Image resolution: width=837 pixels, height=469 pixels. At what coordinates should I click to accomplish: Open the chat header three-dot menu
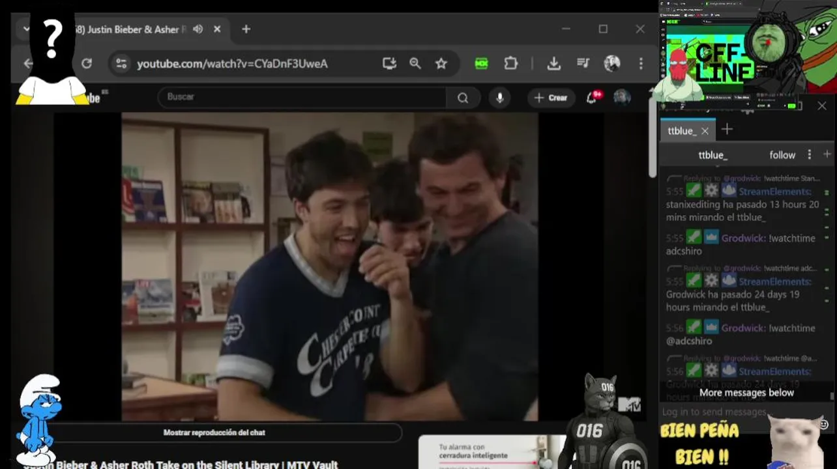(810, 154)
